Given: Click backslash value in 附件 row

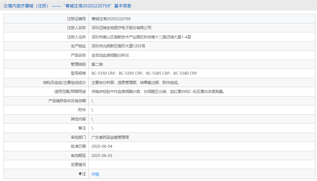Looking at the screenshot, I should point(92,110).
